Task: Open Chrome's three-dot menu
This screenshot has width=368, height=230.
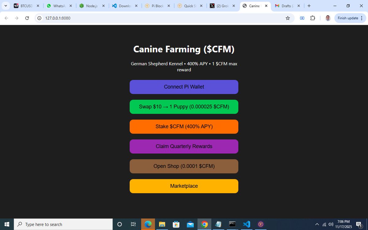Action: (362, 18)
